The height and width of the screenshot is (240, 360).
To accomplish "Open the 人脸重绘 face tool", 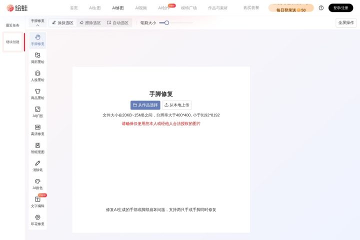I will (x=37, y=76).
